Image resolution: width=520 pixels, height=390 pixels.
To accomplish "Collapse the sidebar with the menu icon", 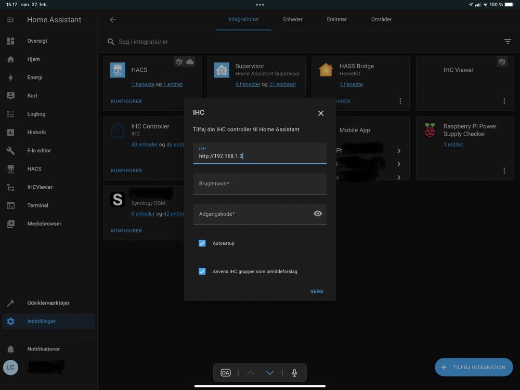I will click(10, 20).
